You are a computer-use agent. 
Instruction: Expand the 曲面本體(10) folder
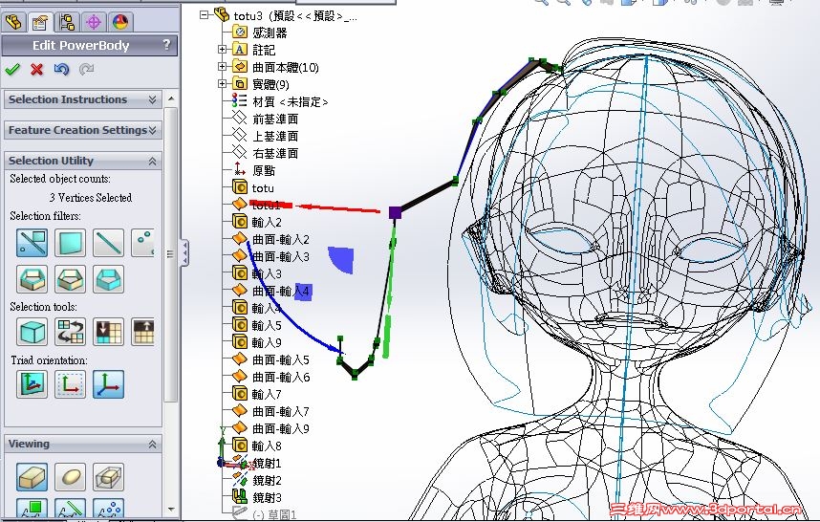(223, 67)
